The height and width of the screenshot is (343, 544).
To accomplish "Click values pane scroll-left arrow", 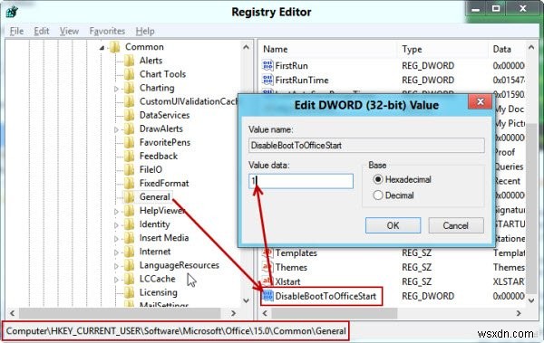I will [x=265, y=313].
